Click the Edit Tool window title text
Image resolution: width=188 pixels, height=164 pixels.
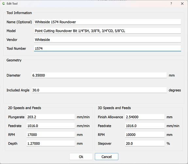(12, 4)
